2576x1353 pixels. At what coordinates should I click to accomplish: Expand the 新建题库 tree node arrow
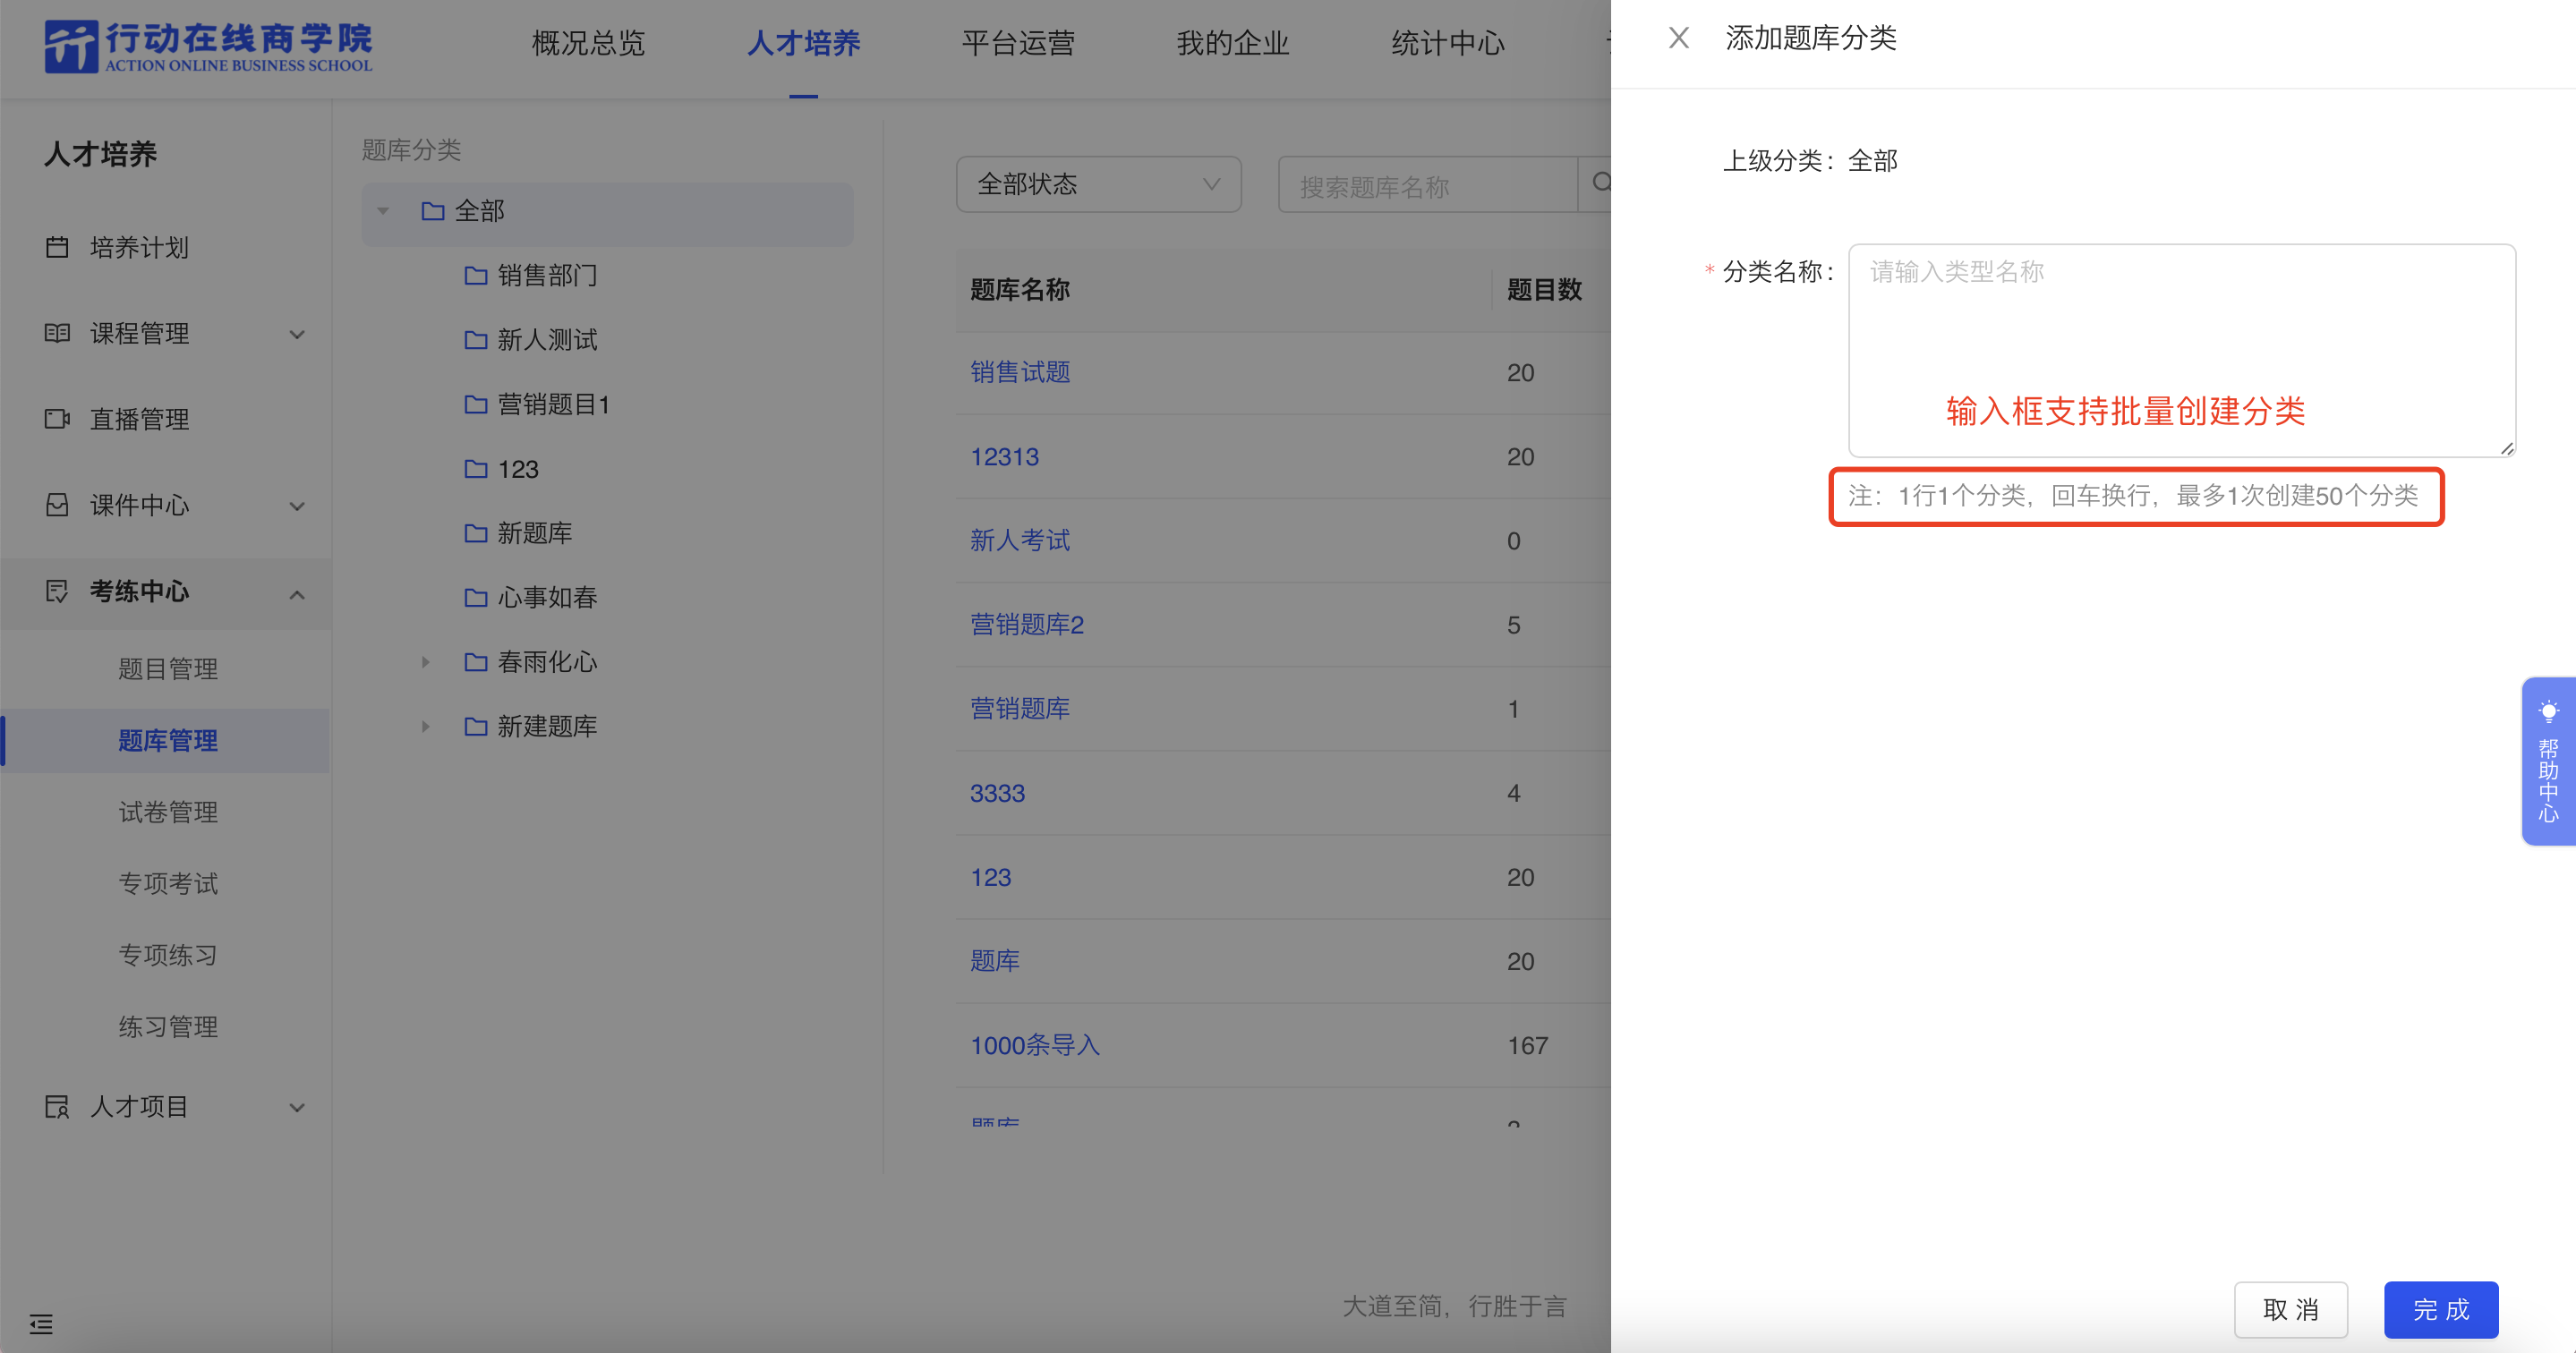click(x=426, y=726)
